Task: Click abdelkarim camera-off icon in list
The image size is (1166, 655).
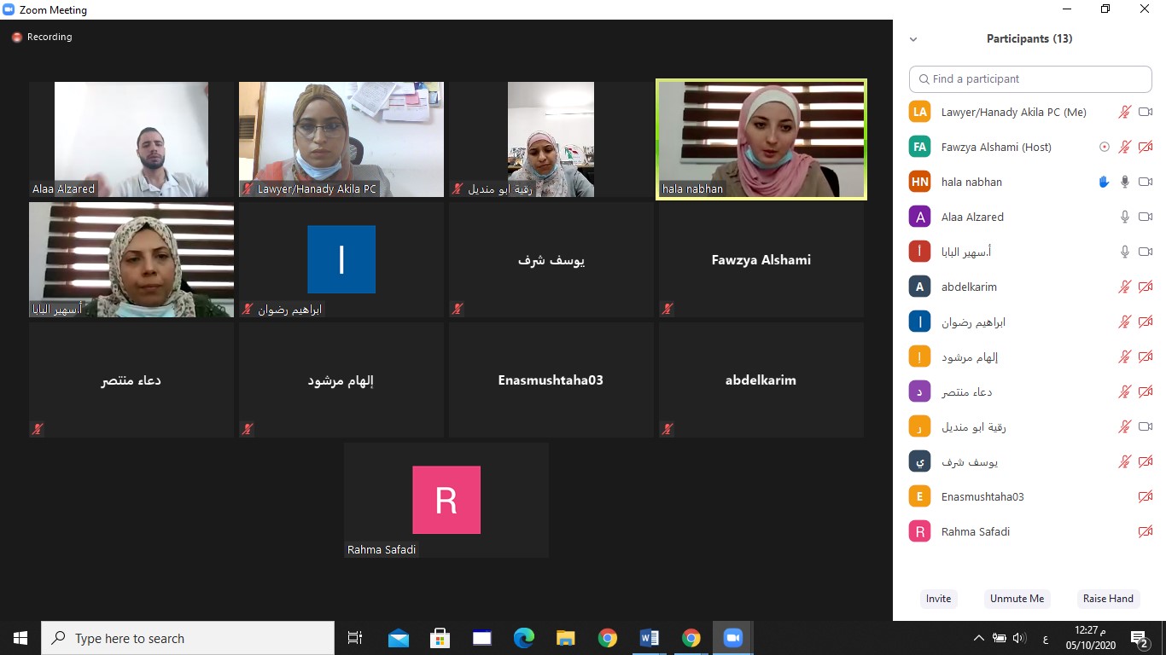Action: [1146, 287]
